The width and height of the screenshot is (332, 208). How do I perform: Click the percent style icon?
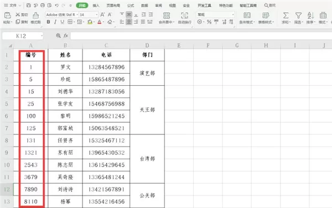(209, 22)
